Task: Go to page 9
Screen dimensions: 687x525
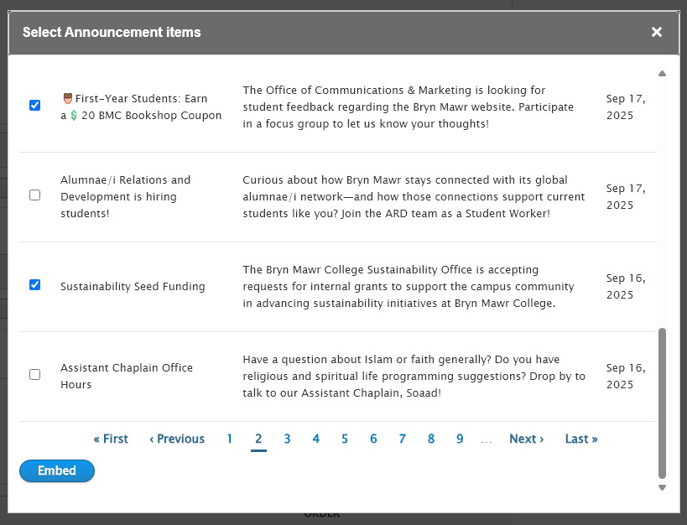Action: 460,439
